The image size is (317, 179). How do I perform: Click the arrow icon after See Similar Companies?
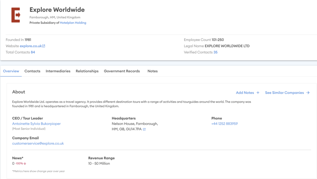coord(308,93)
